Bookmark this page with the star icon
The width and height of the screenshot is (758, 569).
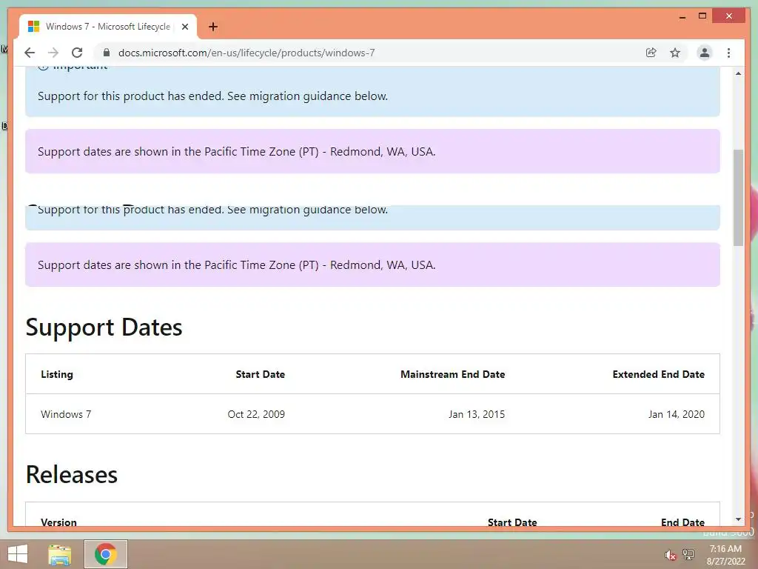(x=675, y=53)
